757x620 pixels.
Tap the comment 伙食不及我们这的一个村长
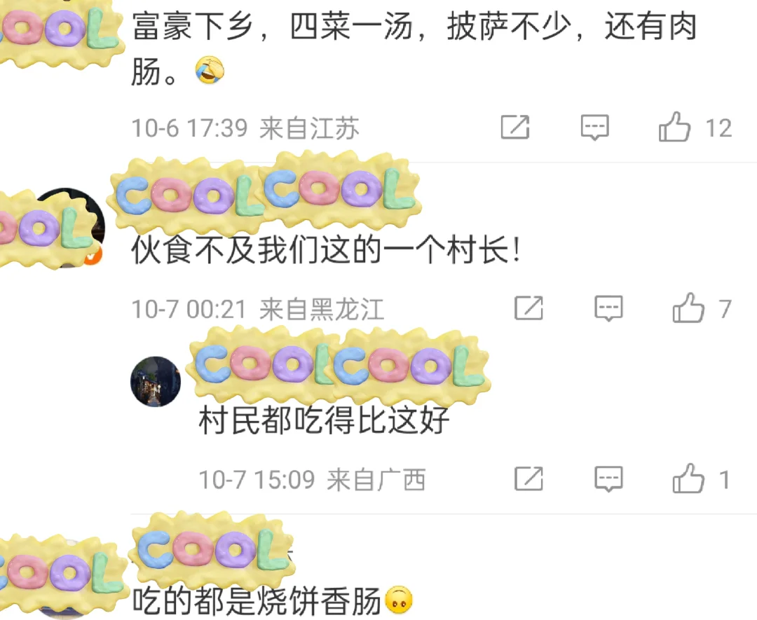pos(327,250)
